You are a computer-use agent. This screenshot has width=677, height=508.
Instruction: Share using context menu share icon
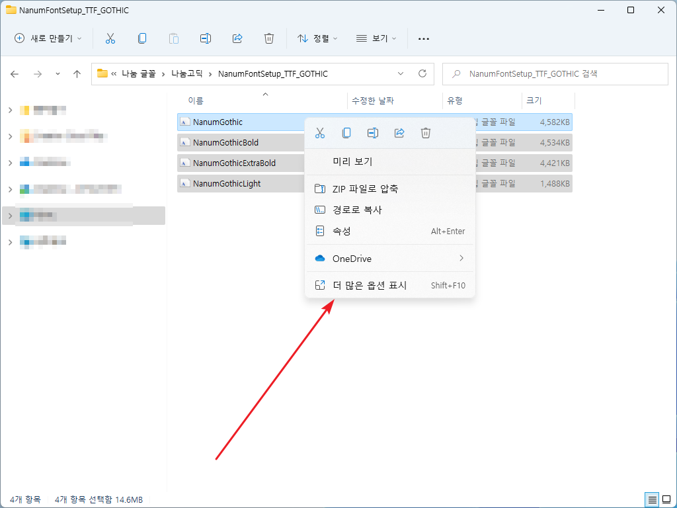click(399, 133)
